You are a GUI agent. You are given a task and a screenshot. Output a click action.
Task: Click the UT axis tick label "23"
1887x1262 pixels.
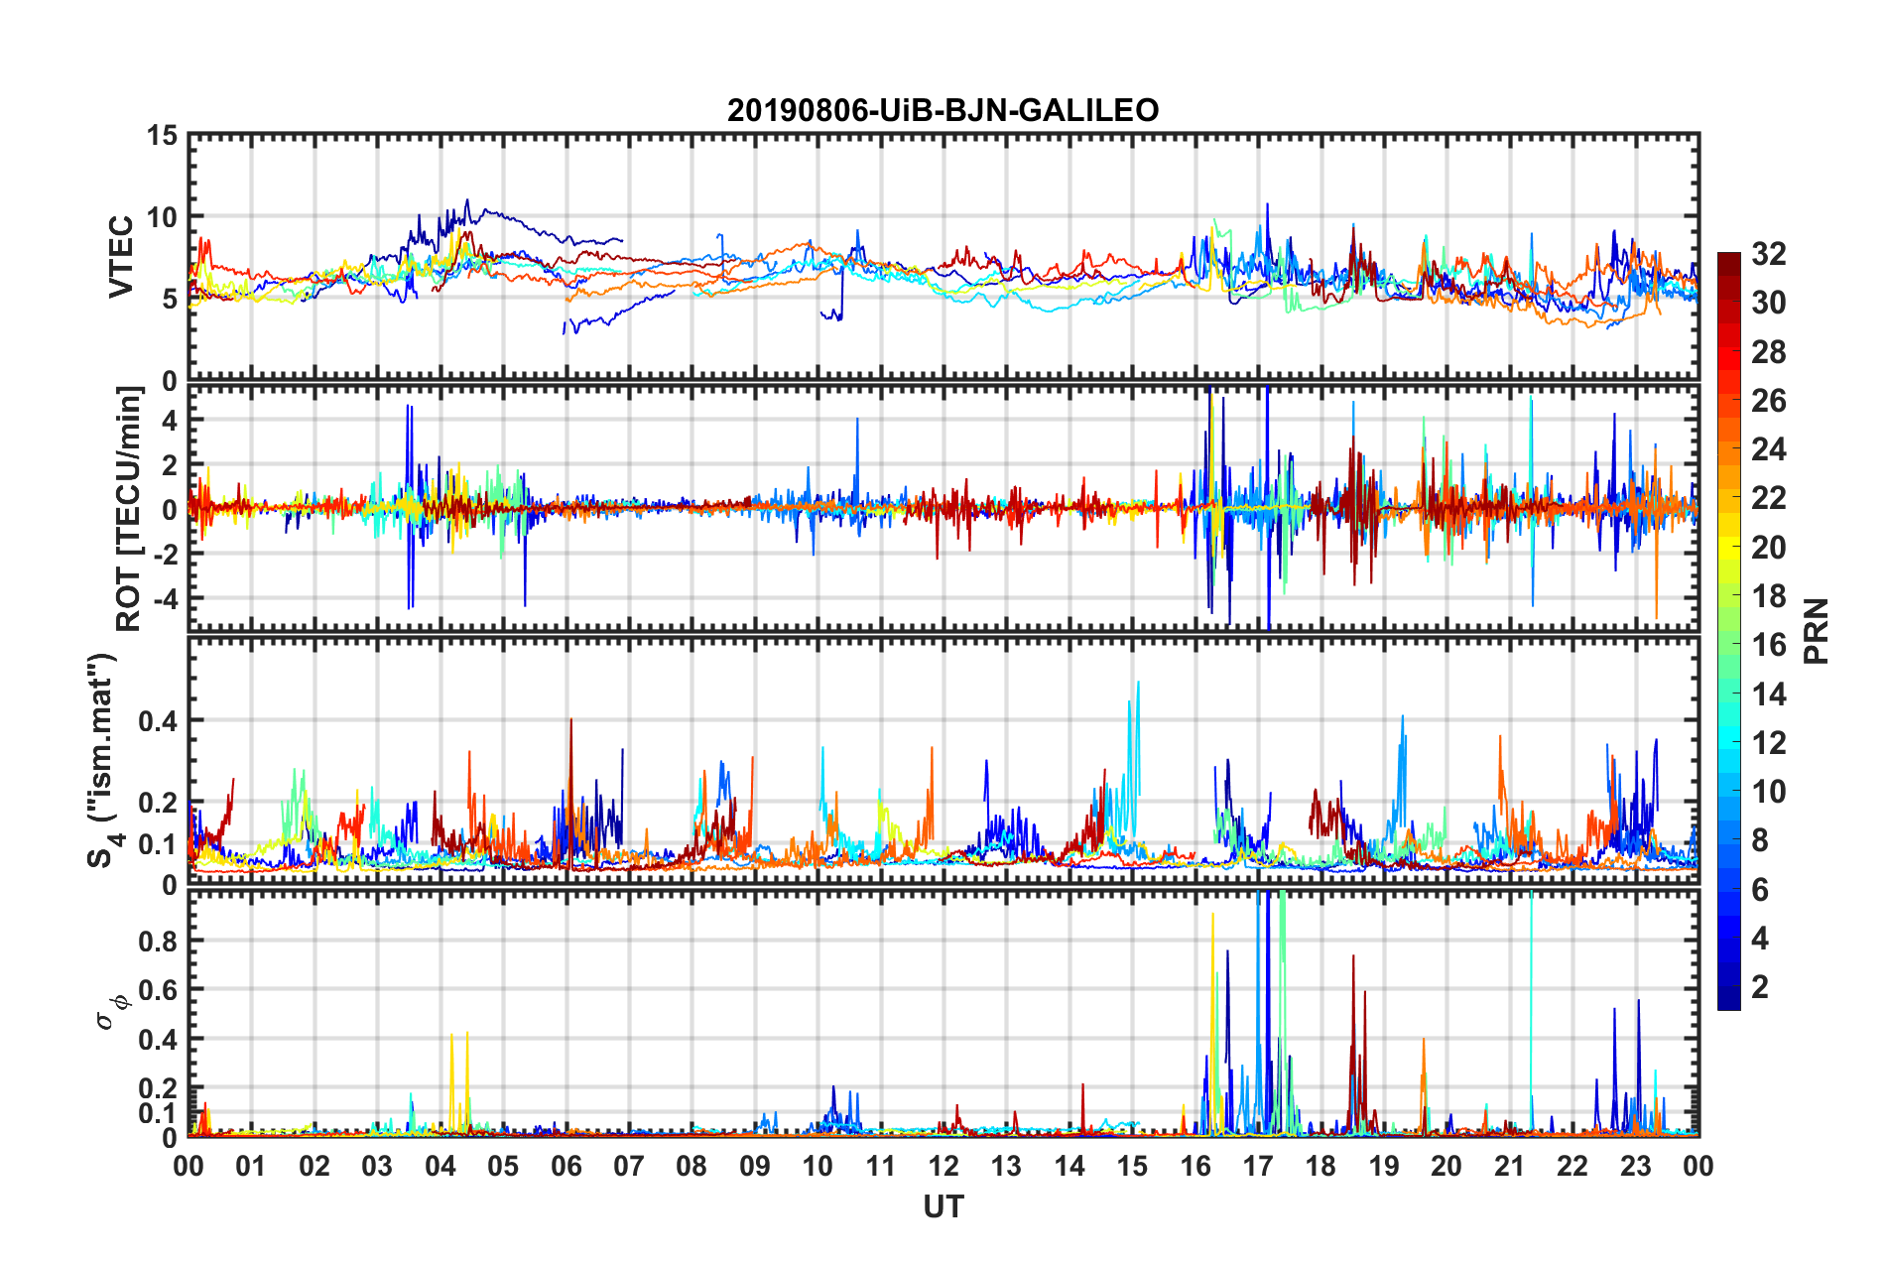point(1636,1166)
